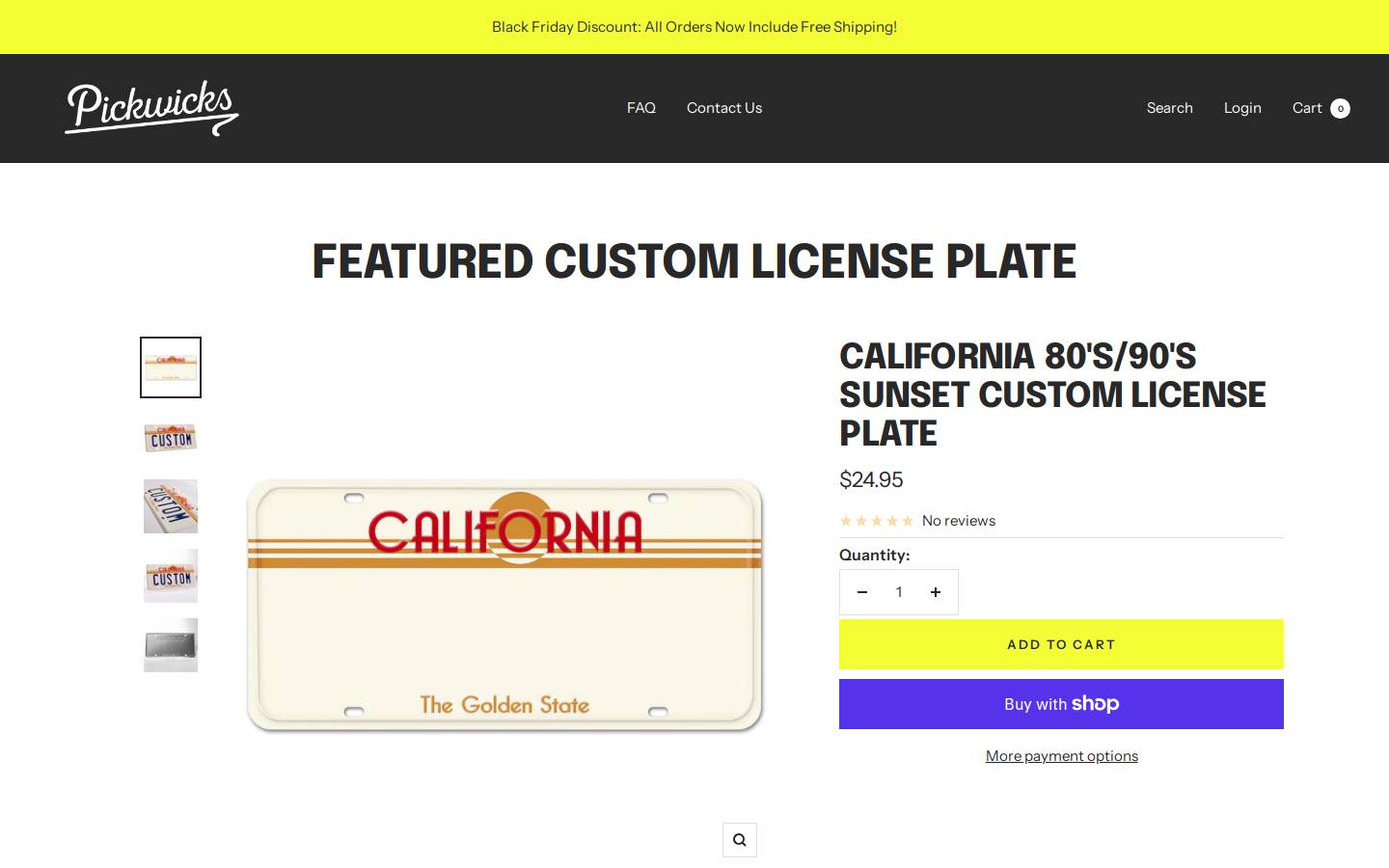Increase quantity with plus icon
The width and height of the screenshot is (1389, 868).
(935, 592)
